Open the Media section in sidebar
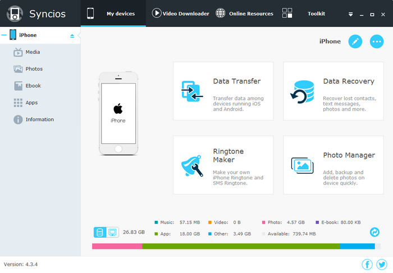The width and height of the screenshot is (393, 273). coord(32,52)
